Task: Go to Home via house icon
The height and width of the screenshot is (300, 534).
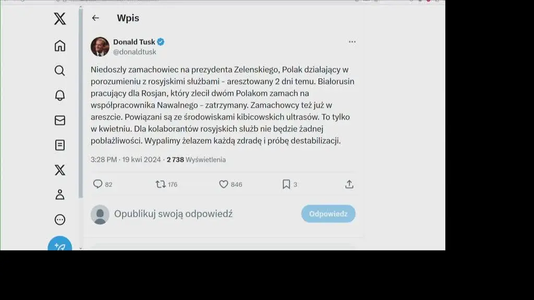Action: click(x=60, y=46)
